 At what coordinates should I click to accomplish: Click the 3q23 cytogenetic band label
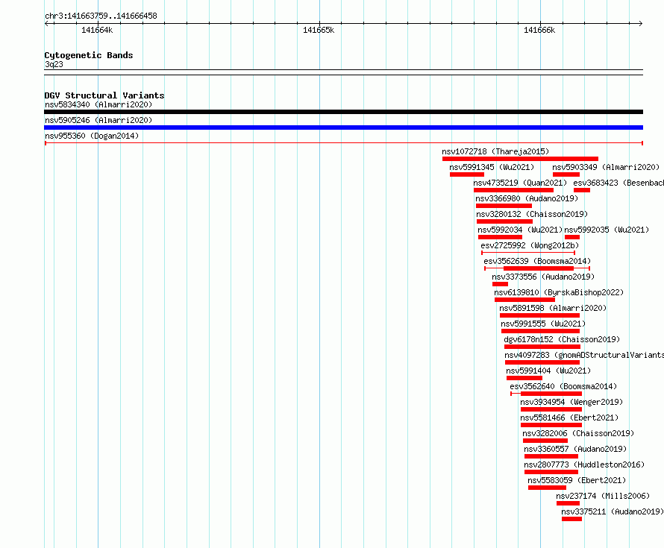(x=54, y=64)
